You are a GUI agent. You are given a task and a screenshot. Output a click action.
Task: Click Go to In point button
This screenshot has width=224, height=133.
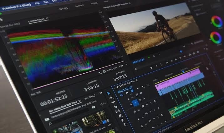tap(167, 62)
